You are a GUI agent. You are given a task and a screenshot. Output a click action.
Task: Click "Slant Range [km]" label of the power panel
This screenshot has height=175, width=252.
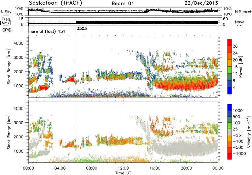click(9, 67)
